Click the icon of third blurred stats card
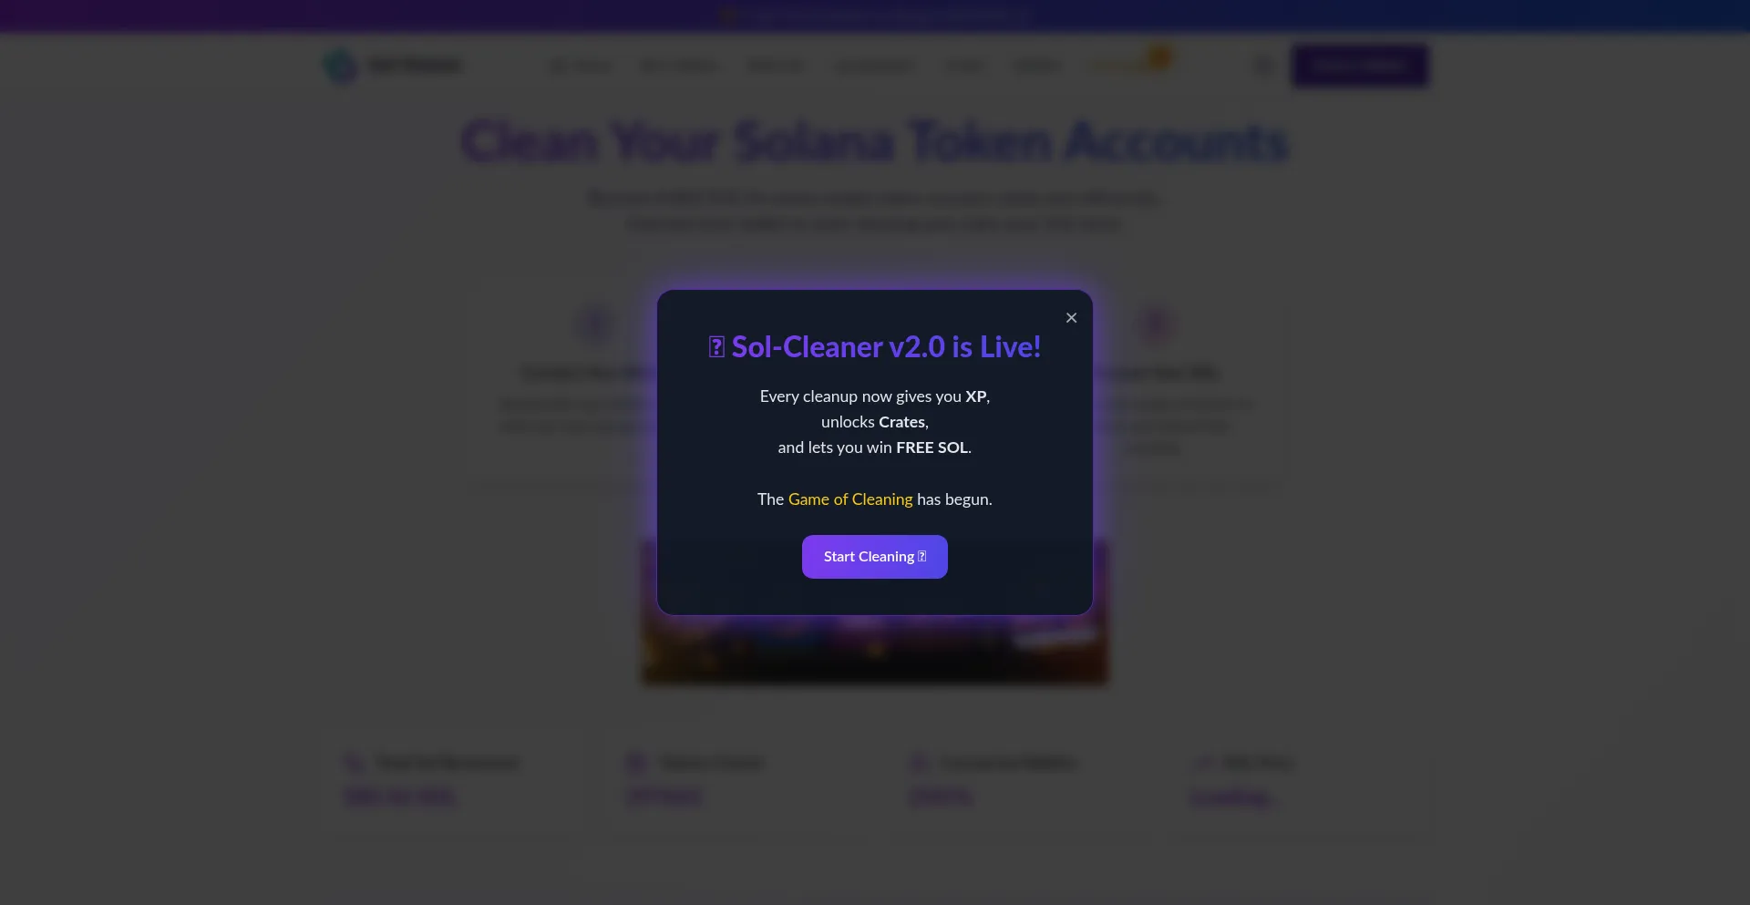 [x=919, y=762]
